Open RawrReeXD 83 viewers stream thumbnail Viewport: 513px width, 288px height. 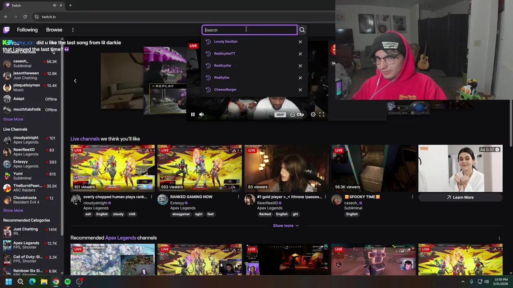pyautogui.click(x=287, y=168)
